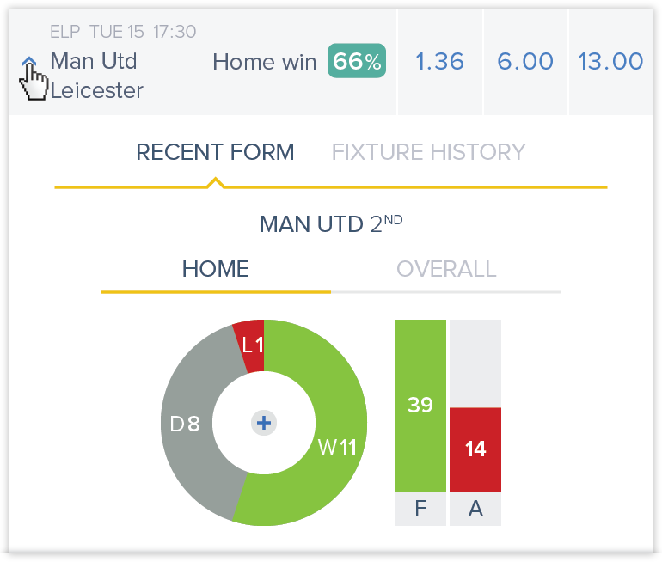Click the red L1 losses segment
Viewport: 662px width, 562px height.
(x=253, y=345)
